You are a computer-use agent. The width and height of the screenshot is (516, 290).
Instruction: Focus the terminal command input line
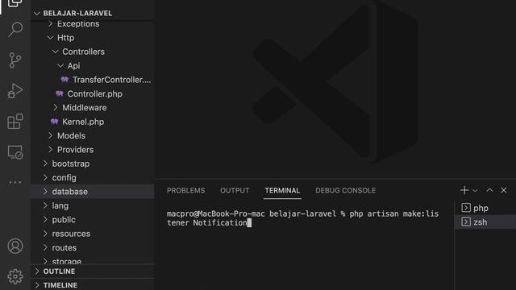(303, 218)
